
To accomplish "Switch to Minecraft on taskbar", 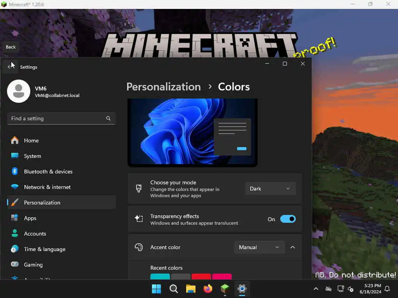I will (x=225, y=289).
